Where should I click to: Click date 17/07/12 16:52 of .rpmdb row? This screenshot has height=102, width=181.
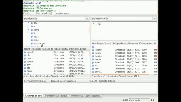pyautogui.click(x=77, y=52)
